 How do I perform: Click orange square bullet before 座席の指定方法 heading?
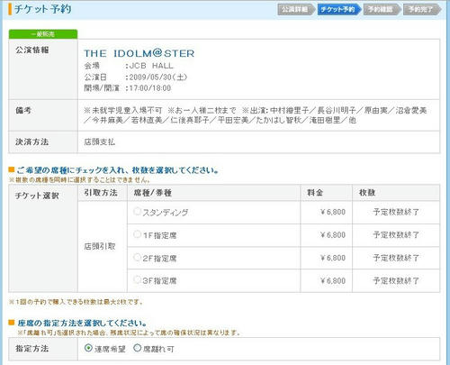click(12, 323)
